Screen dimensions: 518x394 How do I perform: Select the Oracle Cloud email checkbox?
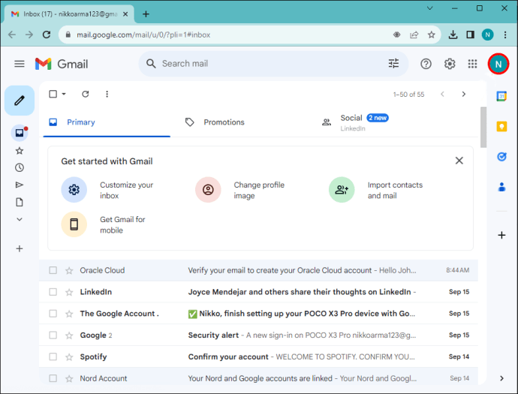coord(53,270)
